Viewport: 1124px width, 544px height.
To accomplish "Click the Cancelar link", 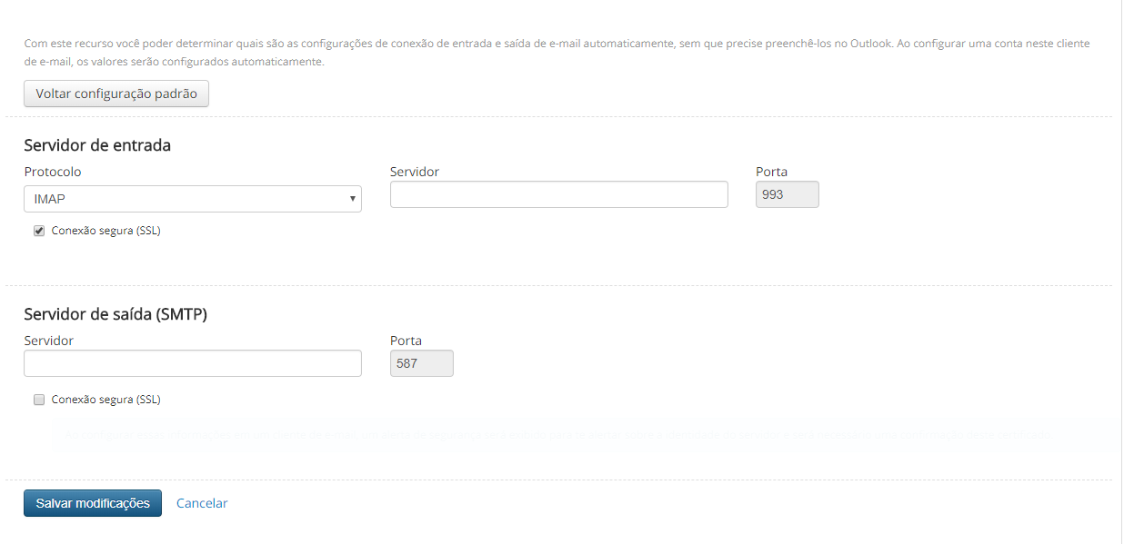I will tap(202, 503).
